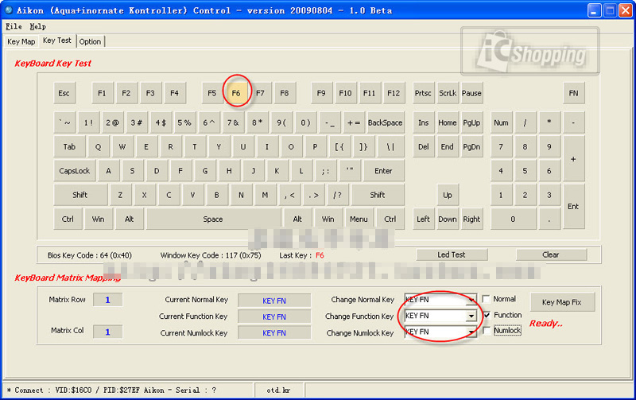
Task: Open the File menu
Action: click(14, 26)
